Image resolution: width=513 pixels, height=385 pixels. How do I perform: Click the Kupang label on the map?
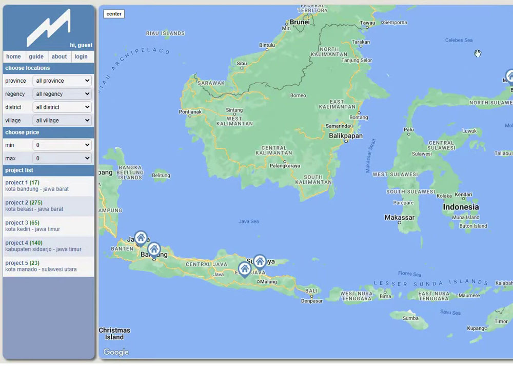tap(476, 328)
